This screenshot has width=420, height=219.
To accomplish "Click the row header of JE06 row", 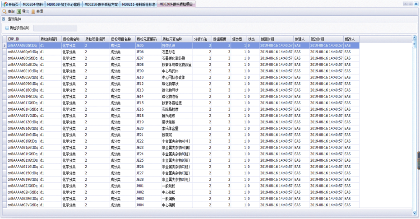I will coord(5,52).
